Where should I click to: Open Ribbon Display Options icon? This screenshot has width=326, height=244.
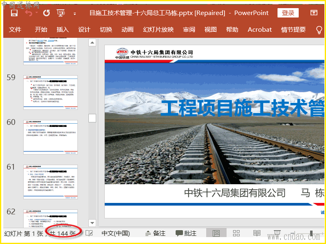click(314, 13)
